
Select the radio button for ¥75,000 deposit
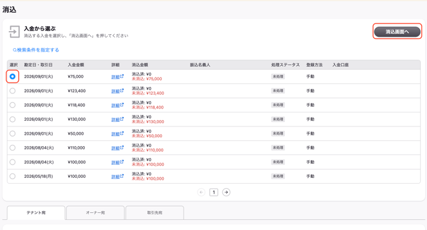coord(13,77)
